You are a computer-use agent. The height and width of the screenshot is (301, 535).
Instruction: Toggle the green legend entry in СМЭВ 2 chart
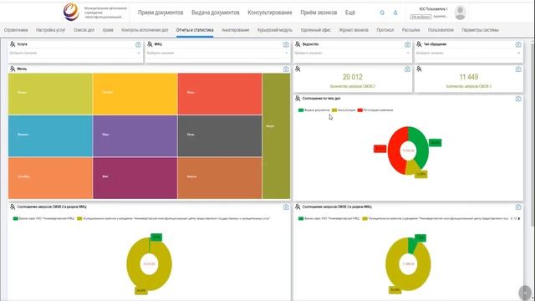coord(43,218)
